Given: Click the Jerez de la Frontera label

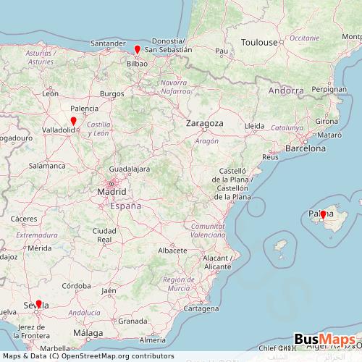Looking at the screenshot, I should (31, 332).
